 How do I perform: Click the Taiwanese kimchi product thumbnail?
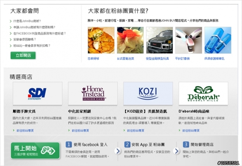tap(130, 40)
